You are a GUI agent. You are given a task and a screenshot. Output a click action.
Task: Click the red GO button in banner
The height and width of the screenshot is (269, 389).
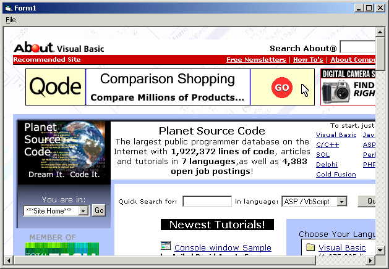pyautogui.click(x=282, y=88)
